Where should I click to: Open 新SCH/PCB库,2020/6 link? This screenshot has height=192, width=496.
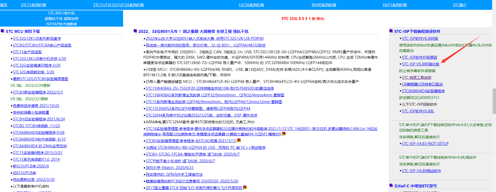click(x=31, y=166)
